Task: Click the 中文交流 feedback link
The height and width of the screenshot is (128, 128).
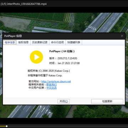Action: point(52,88)
